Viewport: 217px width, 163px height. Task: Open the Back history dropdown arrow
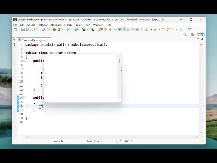click(x=176, y=29)
